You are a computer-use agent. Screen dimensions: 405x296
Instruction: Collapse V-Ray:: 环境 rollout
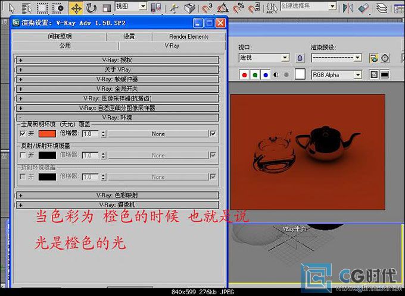pyautogui.click(x=117, y=118)
